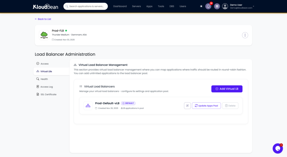
Task: Focus the search applications & servers field
Action: pos(85,6)
